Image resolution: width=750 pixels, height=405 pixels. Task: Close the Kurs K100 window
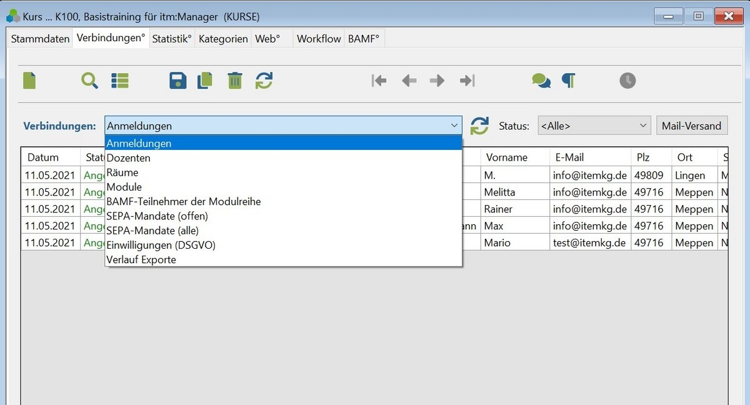click(x=728, y=16)
